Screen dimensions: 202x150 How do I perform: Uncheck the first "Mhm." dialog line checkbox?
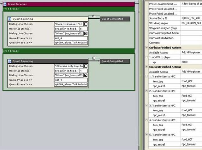click(86, 33)
